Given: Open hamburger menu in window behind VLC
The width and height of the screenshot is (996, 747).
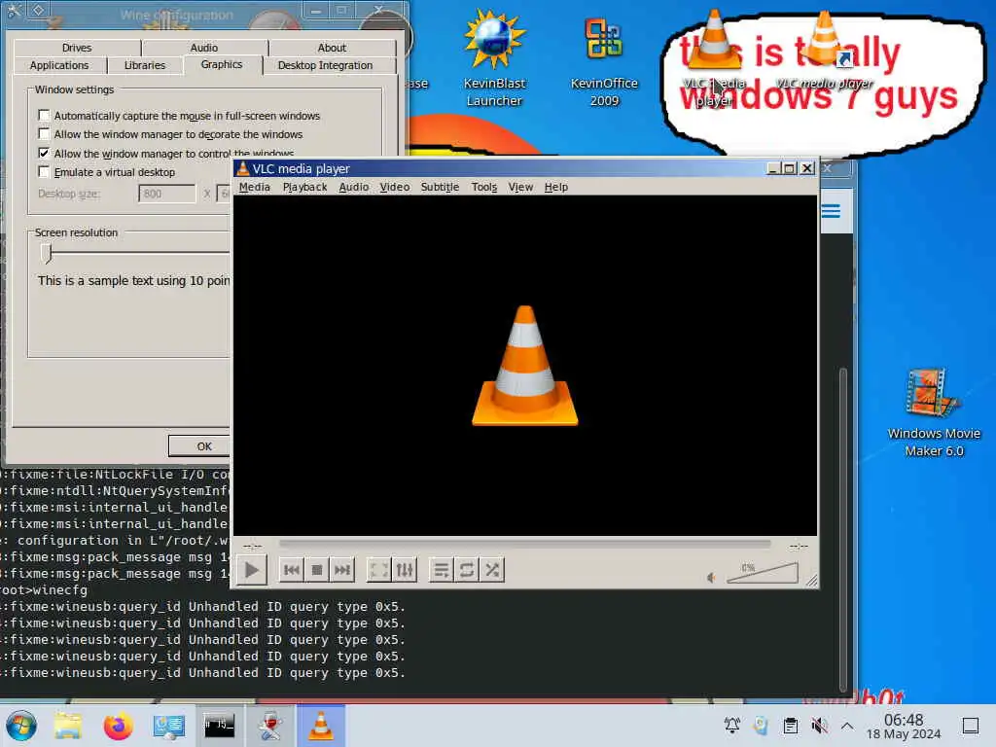Looking at the screenshot, I should [x=831, y=211].
